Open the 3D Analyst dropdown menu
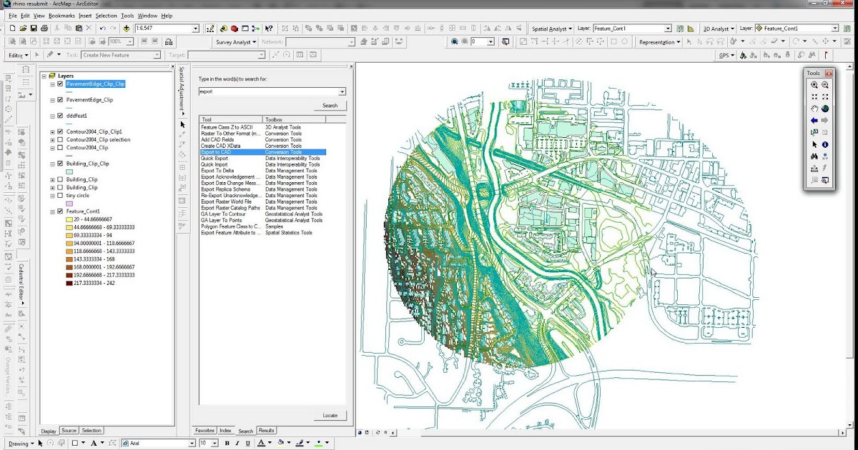This screenshot has height=450, width=858. [719, 29]
